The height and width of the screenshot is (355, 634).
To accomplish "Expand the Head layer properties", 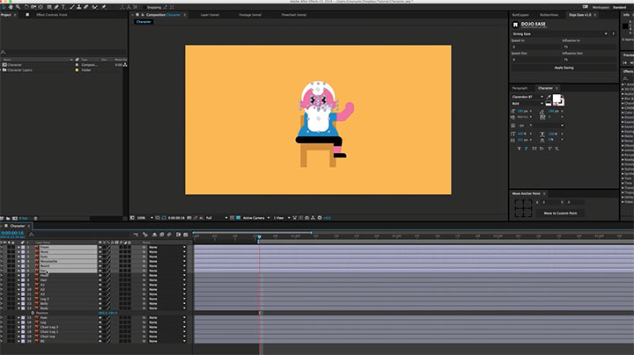I will pos(18,275).
